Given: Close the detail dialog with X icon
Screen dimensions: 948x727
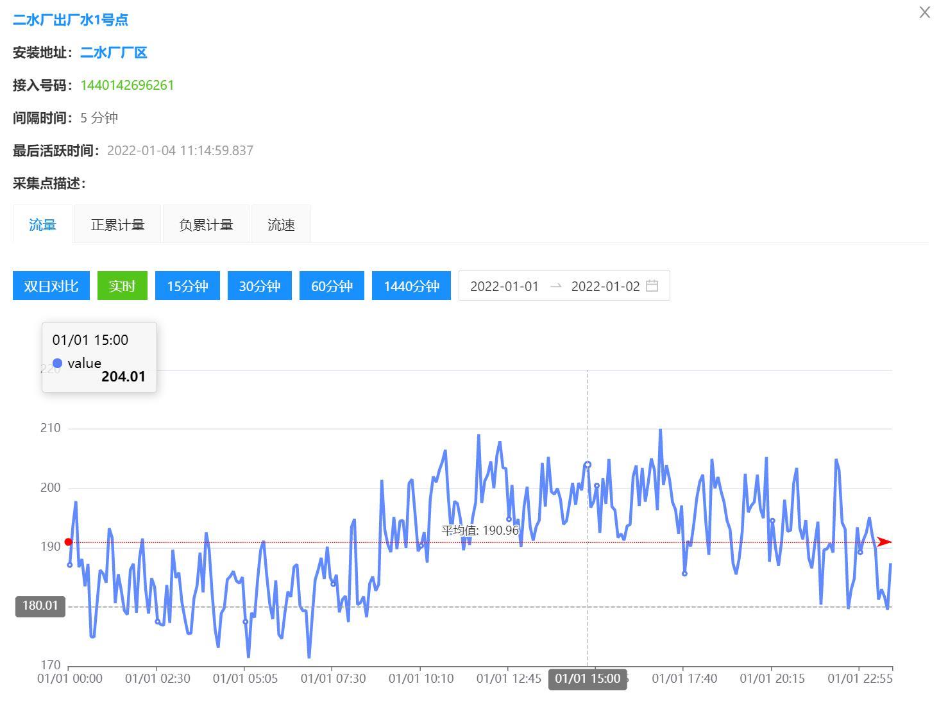Looking at the screenshot, I should coord(924,13).
